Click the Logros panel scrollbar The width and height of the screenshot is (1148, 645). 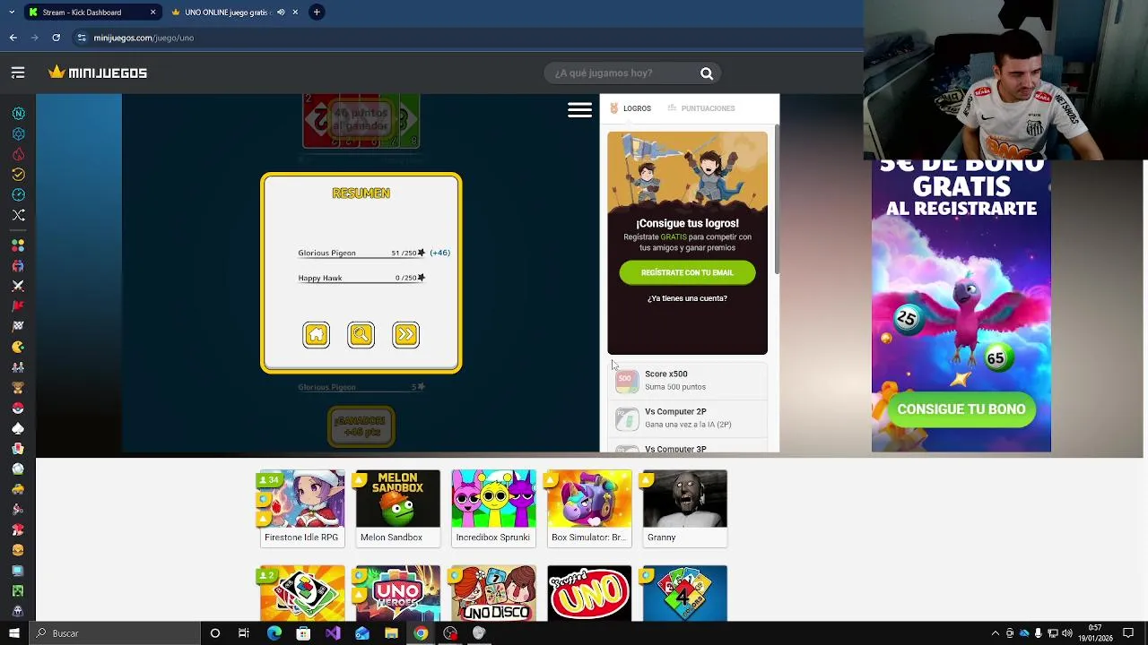coord(776,200)
